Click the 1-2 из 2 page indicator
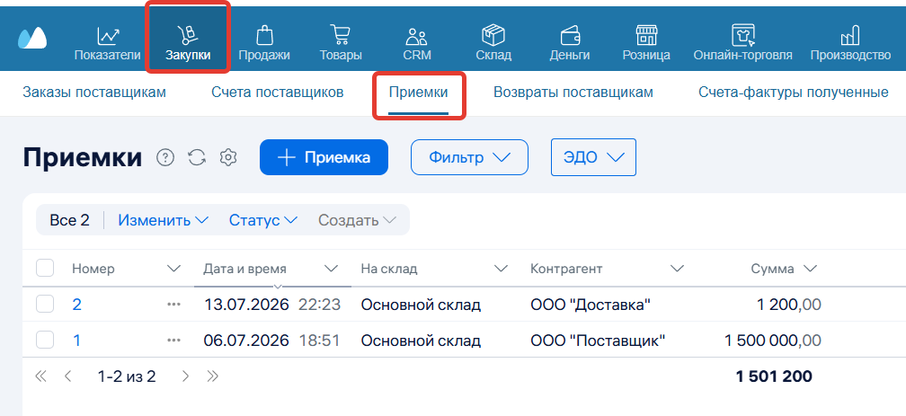The height and width of the screenshot is (416, 906). (x=127, y=376)
